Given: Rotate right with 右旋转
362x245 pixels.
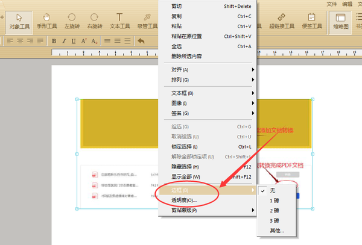Looking at the screenshot, I should pos(95,22).
